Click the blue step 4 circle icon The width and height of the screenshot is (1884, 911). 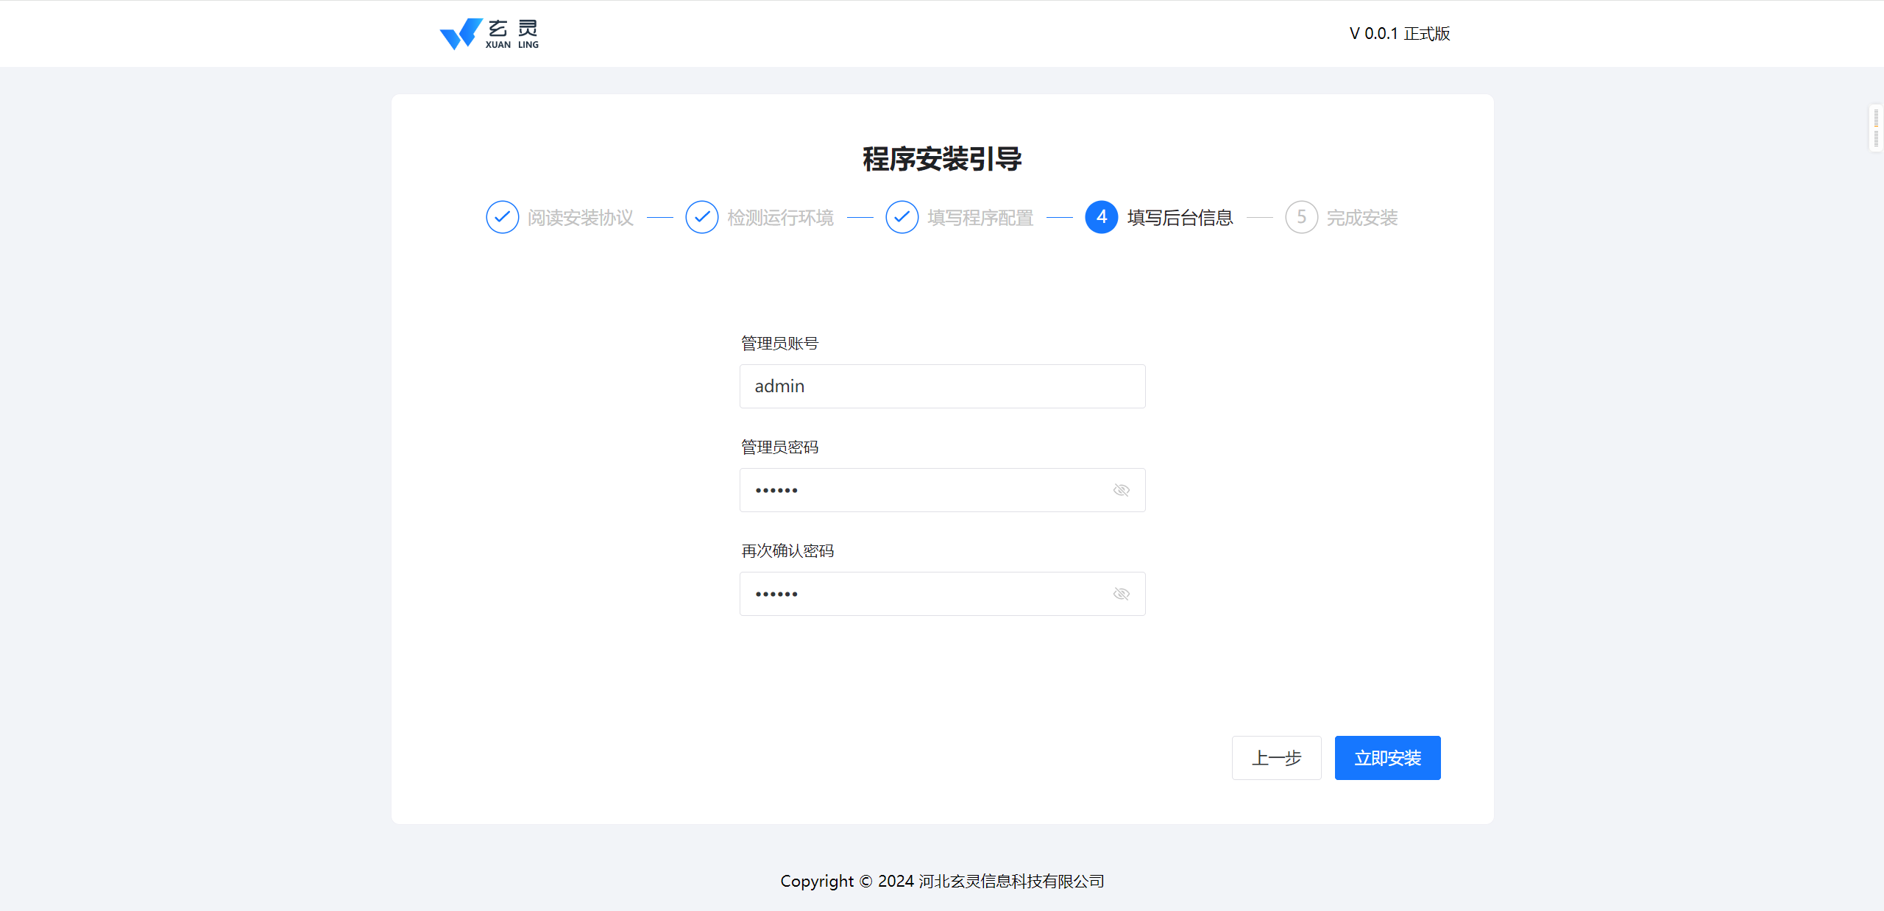[1101, 217]
